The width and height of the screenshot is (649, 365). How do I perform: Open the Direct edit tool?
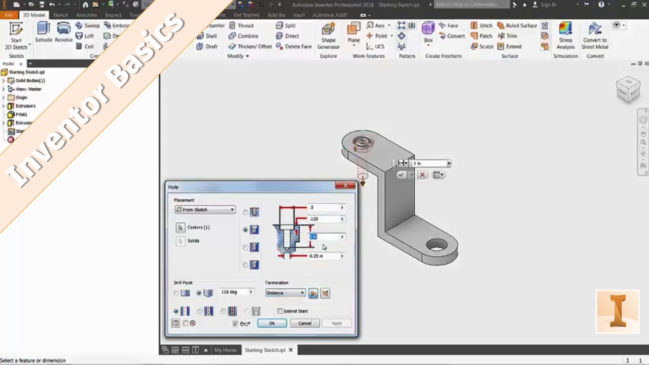tap(287, 36)
